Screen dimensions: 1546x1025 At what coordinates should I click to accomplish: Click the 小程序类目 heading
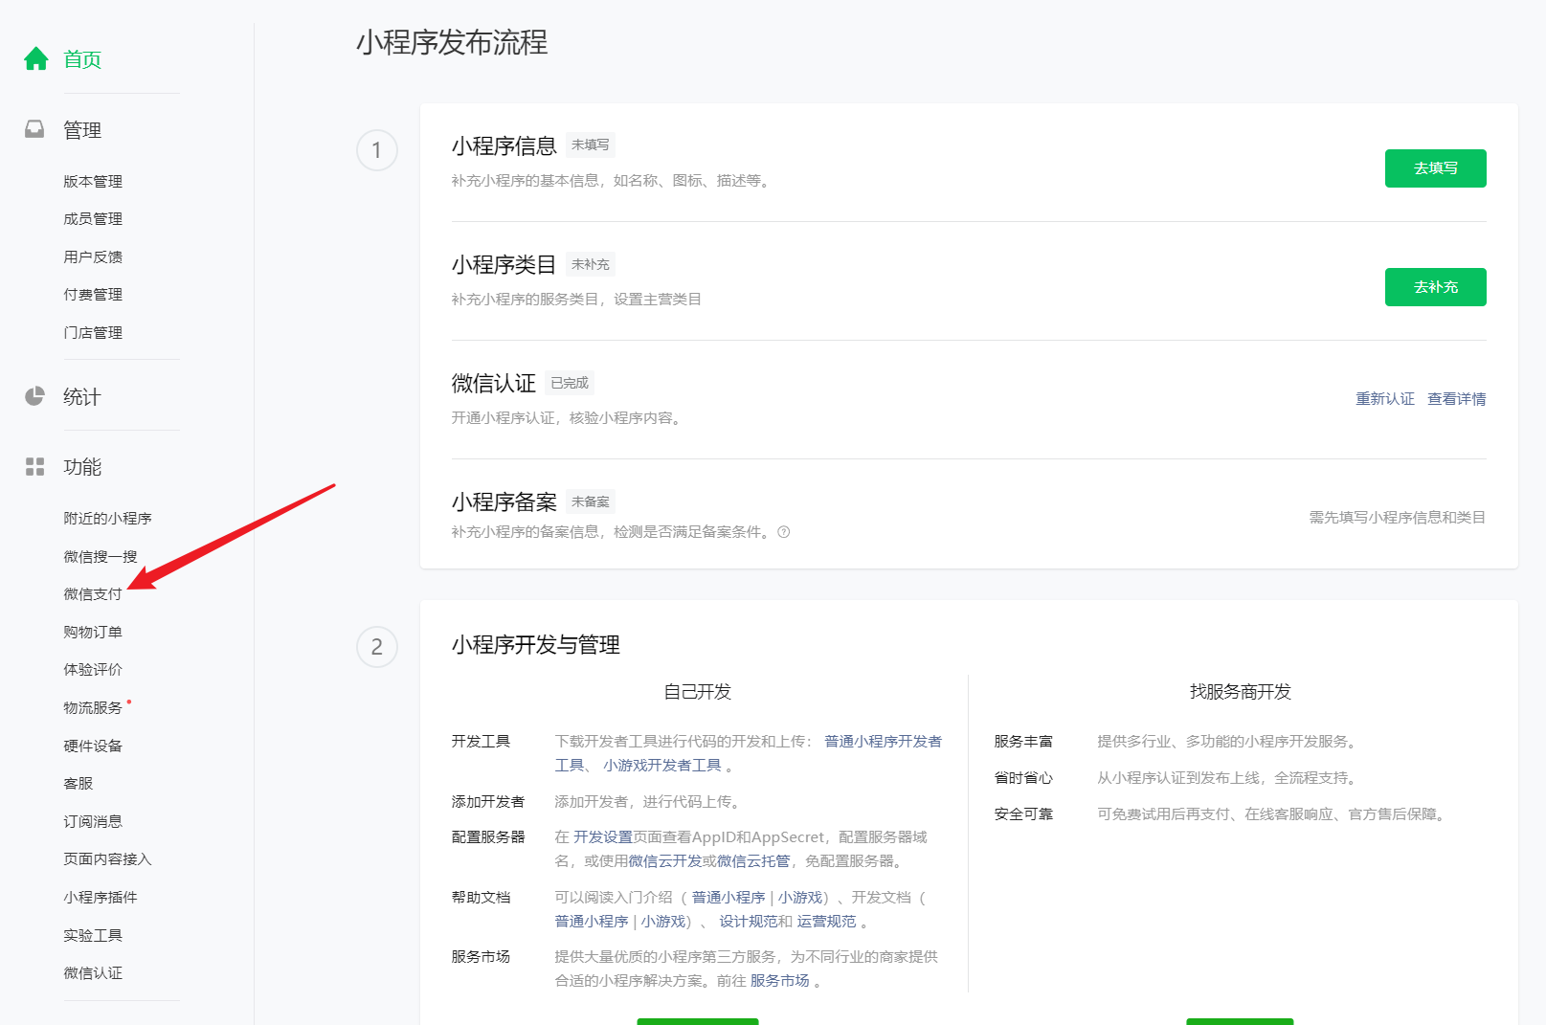point(504,264)
